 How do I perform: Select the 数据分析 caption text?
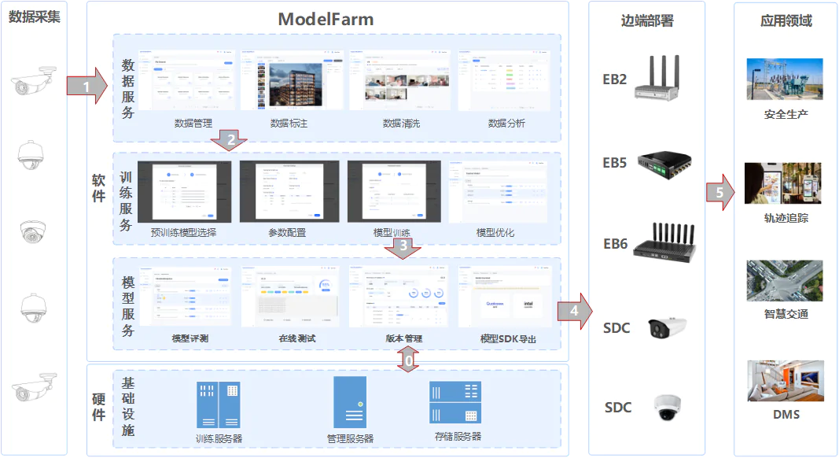click(x=506, y=124)
